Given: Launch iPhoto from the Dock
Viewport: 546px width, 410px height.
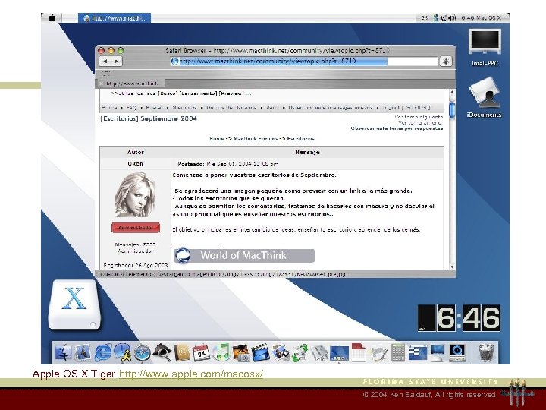Looking at the screenshot, I should [x=241, y=352].
